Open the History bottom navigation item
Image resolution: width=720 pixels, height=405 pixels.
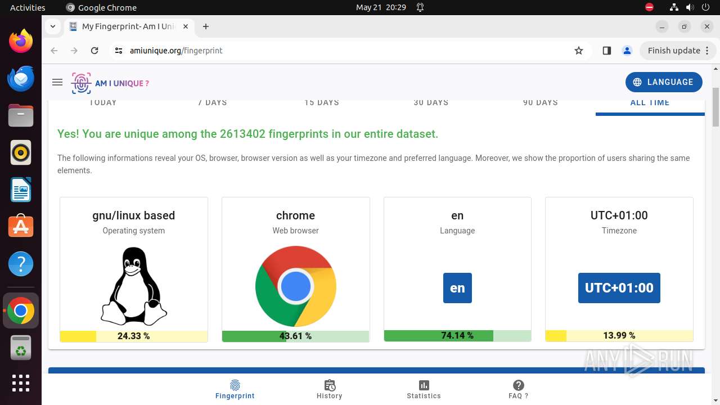tap(330, 389)
